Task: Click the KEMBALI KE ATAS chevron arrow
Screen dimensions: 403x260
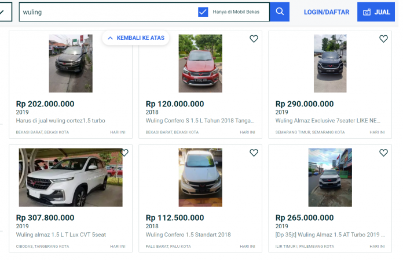Action: [x=110, y=38]
